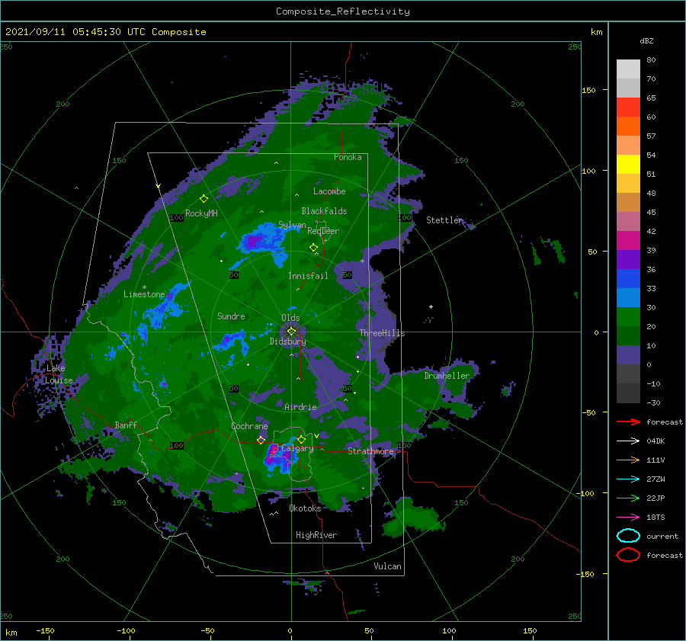Click the Olds city label
This screenshot has width=686, height=641.
pyautogui.click(x=290, y=317)
